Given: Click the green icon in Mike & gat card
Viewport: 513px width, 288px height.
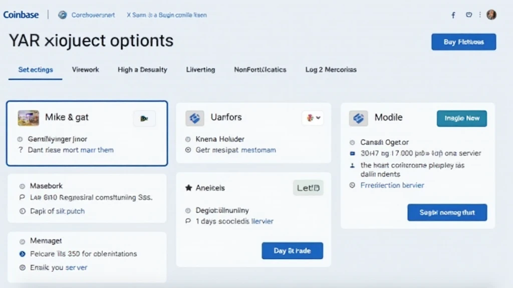Looking at the screenshot, I should point(144,118).
